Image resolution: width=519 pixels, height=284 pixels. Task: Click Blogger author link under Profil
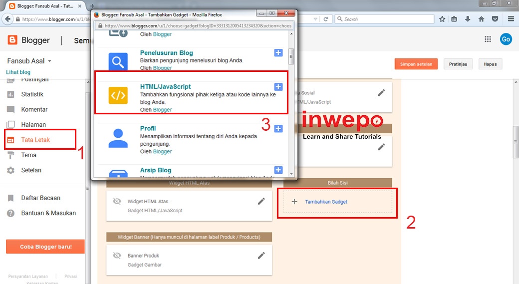162,152
